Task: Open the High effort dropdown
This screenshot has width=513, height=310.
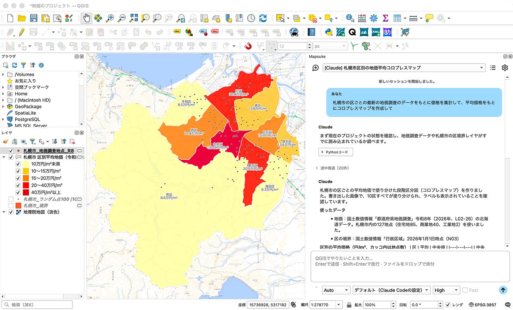Action: (x=447, y=290)
